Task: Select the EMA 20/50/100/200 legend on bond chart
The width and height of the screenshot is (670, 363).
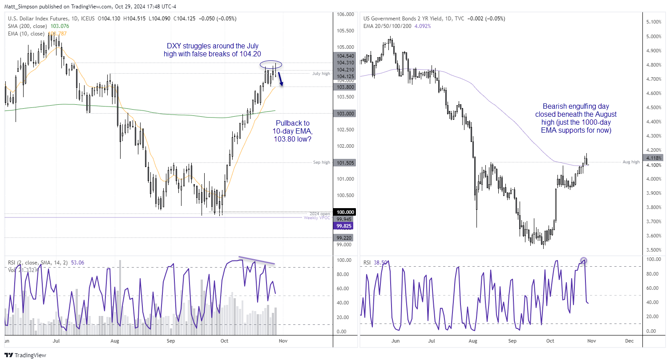Action: click(x=397, y=26)
